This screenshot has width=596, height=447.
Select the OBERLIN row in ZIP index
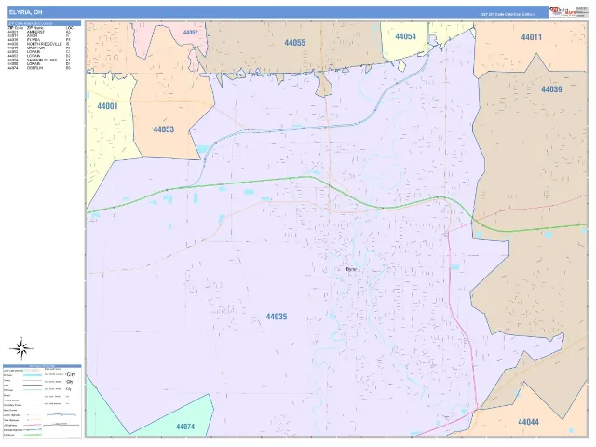[39, 68]
